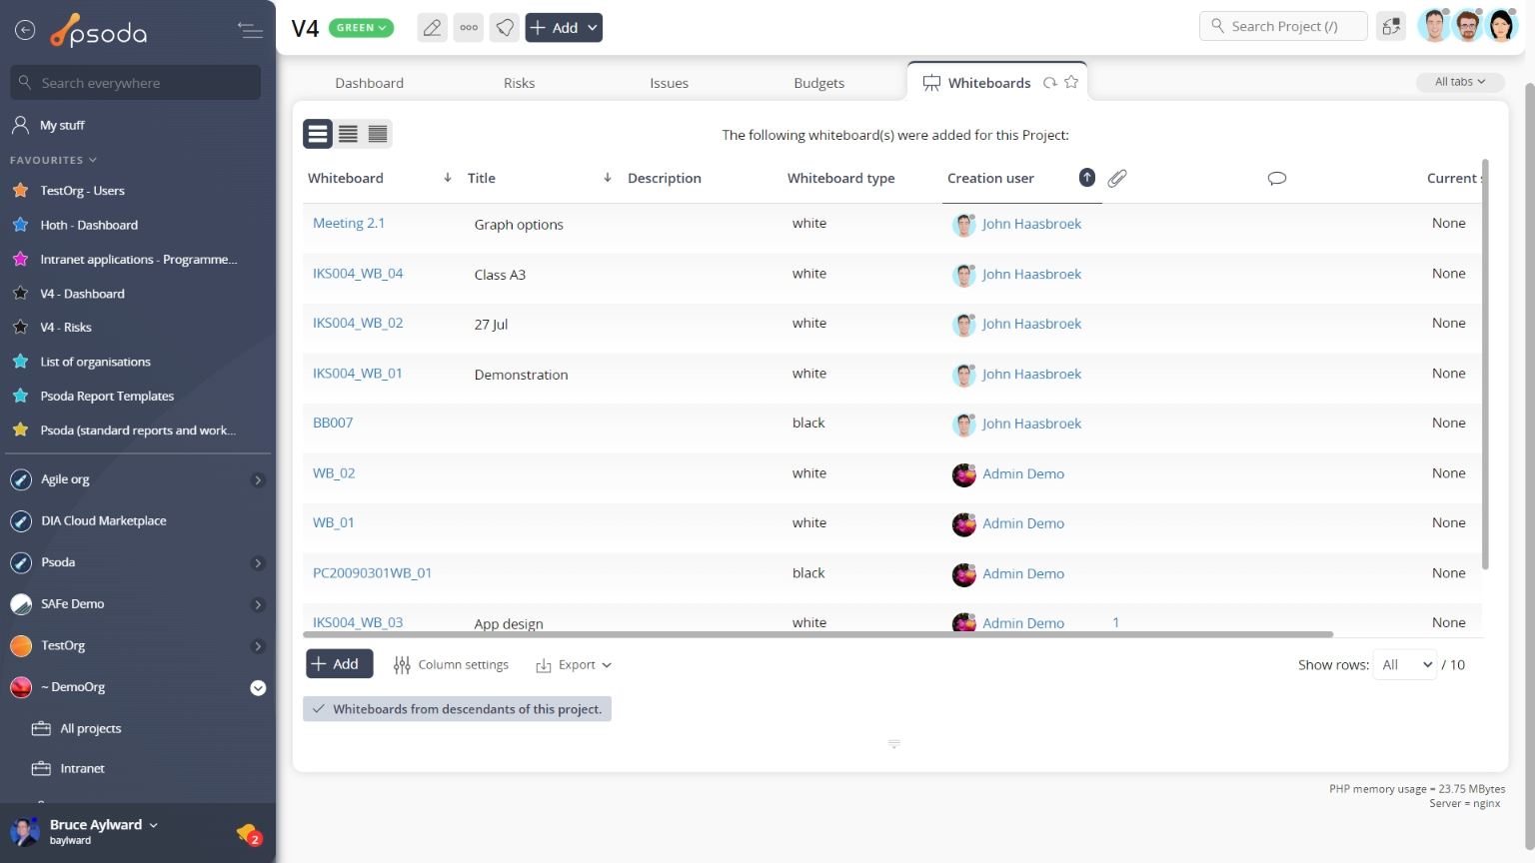This screenshot has width=1535, height=863.
Task: Sort by Creation user arrow icon
Action: tap(1087, 178)
